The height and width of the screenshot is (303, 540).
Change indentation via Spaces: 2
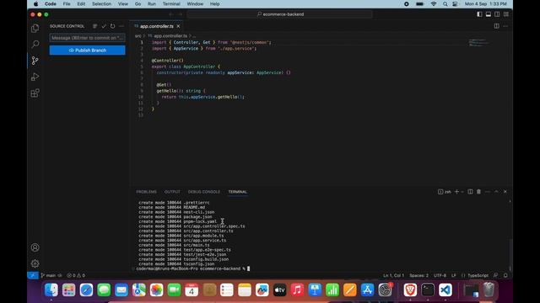point(418,275)
